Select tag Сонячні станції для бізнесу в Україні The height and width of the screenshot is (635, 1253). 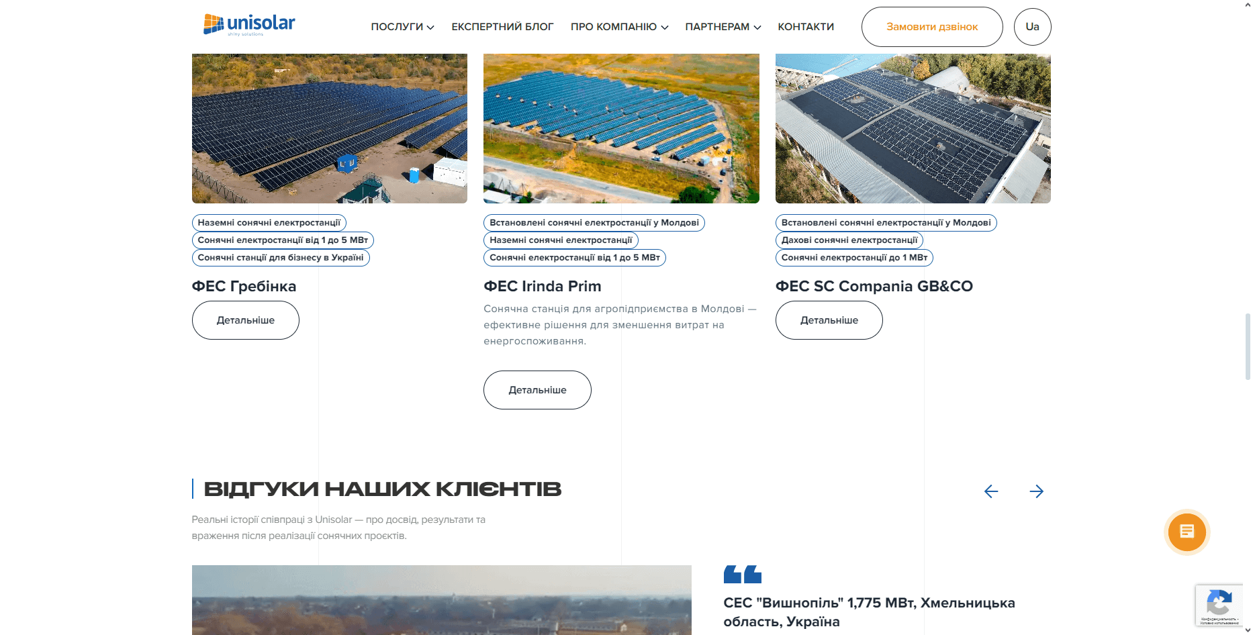click(280, 258)
